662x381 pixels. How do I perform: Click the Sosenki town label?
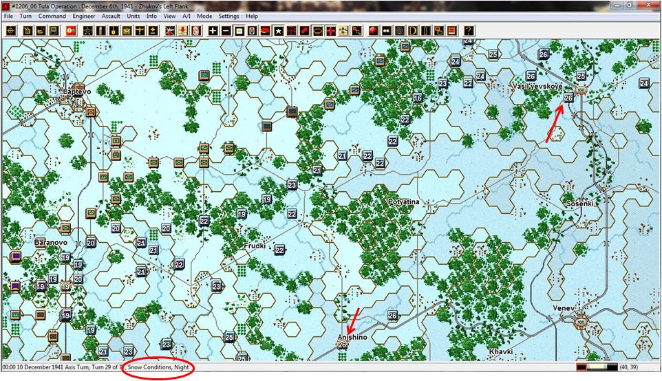tap(579, 204)
